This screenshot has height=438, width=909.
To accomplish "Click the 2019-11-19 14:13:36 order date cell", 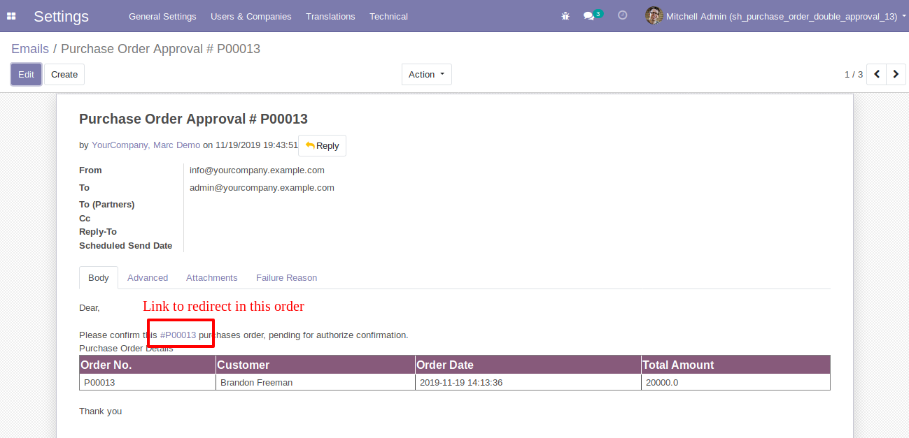I will (528, 382).
